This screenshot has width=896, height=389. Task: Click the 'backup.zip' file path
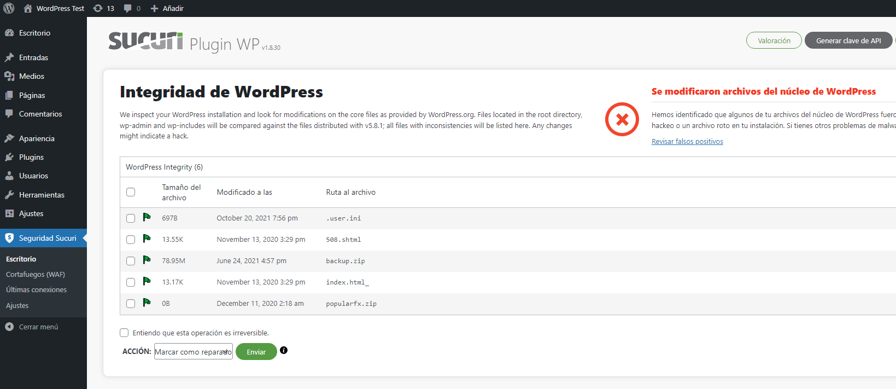click(x=345, y=261)
